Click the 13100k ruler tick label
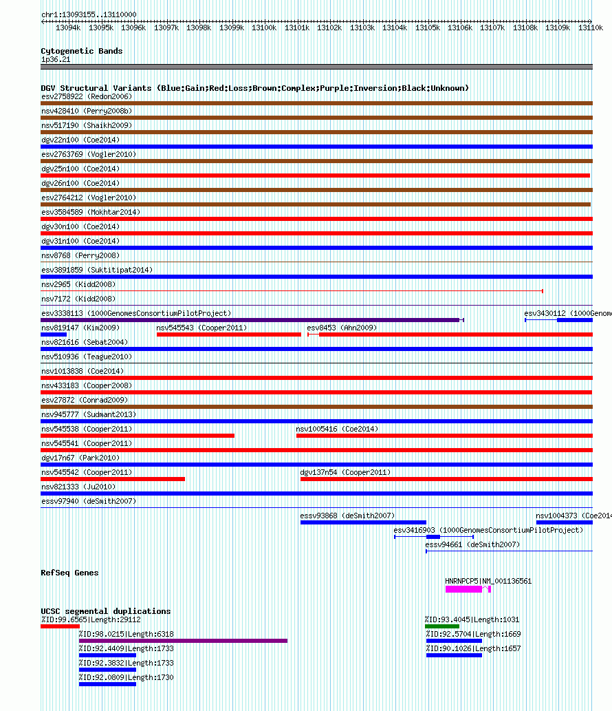The width and height of the screenshot is (612, 711). coord(264,28)
